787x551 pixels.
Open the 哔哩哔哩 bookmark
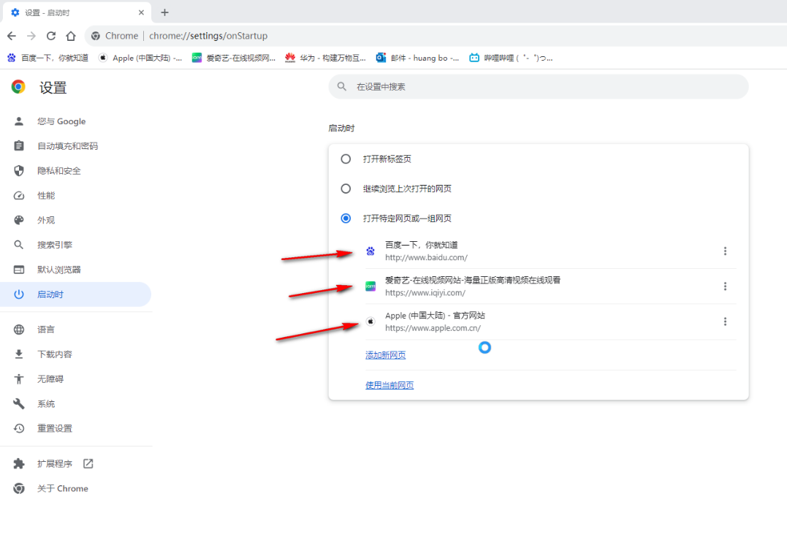pos(511,58)
